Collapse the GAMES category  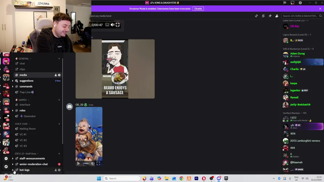[x=22, y=100]
